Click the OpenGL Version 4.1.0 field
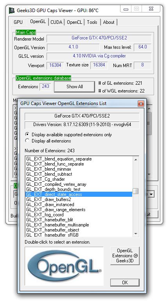167x301 pixels. (73, 47)
